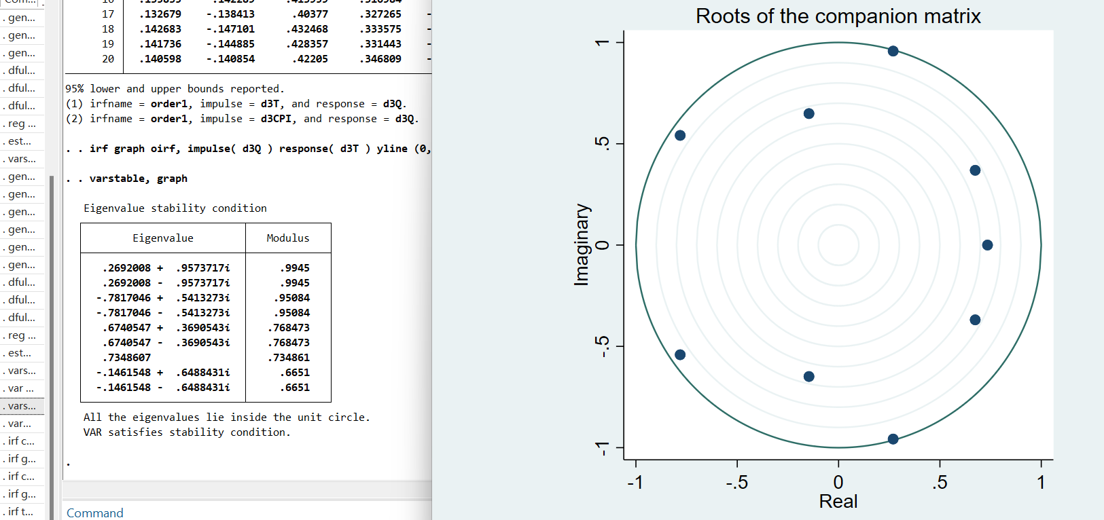Select the highlighted vars... history entry
Viewport: 1104px width, 520px height.
click(22, 406)
